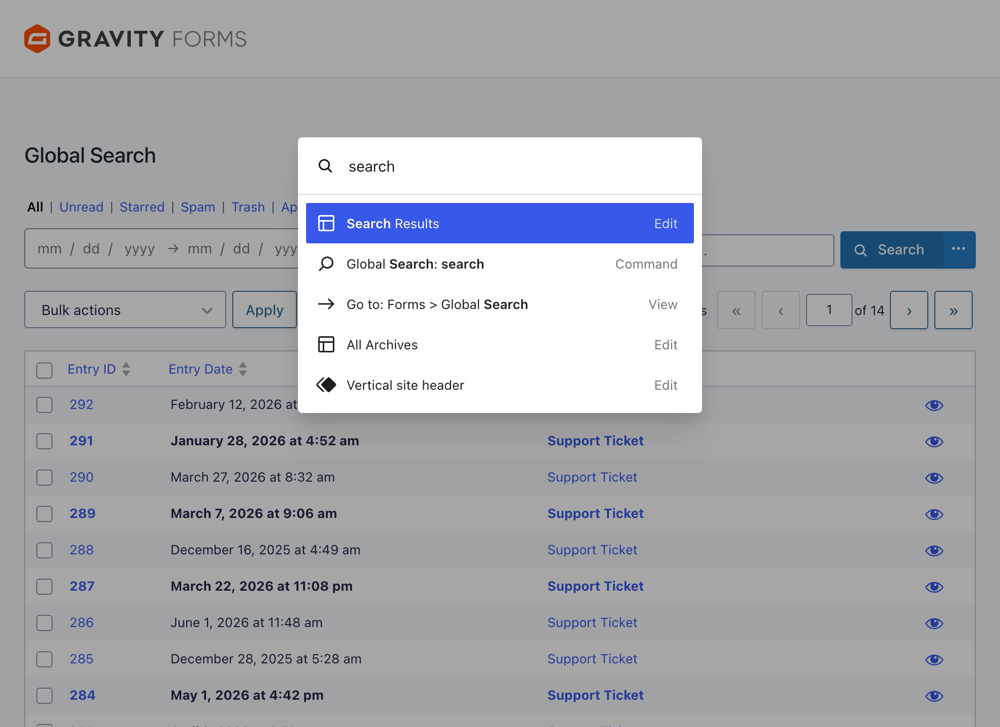Check the box for entry 284
Screen dimensions: 1000x727
(44, 696)
